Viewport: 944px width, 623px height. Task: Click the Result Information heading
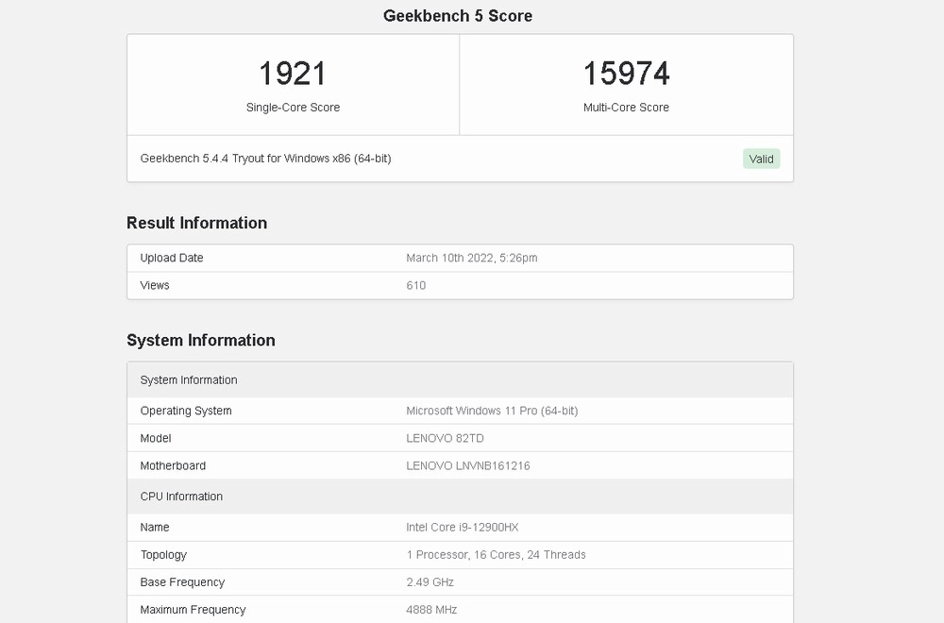197,223
